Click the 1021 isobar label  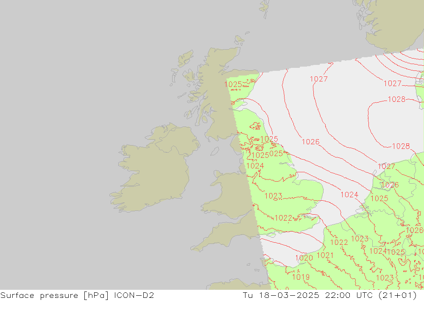pos(325,255)
